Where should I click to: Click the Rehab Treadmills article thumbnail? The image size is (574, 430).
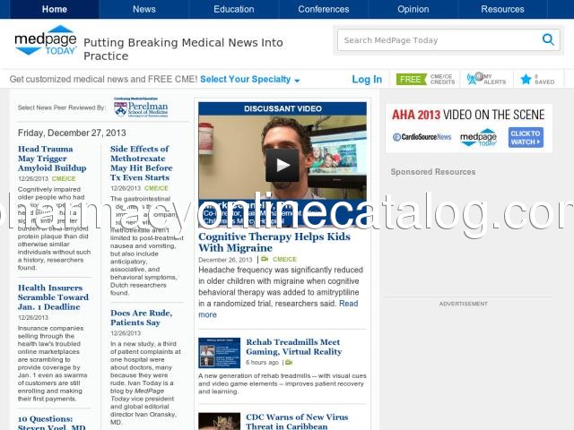click(x=219, y=352)
